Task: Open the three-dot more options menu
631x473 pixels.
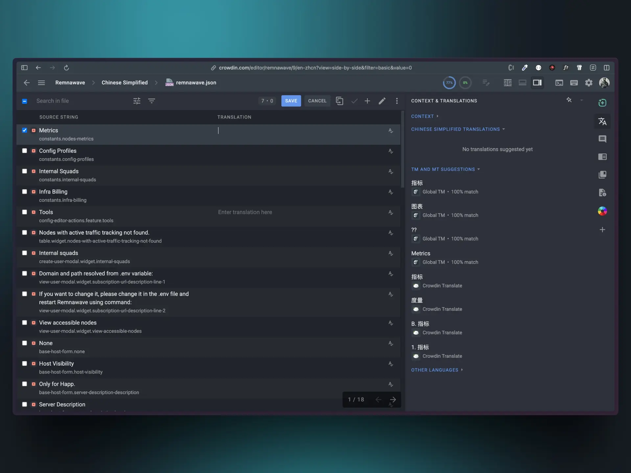Action: [x=397, y=101]
